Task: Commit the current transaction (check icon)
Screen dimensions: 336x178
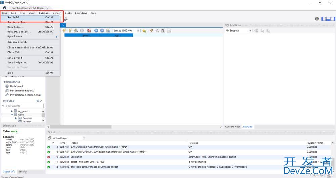Action: point(96,31)
